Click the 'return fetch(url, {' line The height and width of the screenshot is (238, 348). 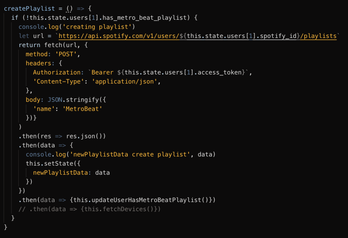(53, 45)
